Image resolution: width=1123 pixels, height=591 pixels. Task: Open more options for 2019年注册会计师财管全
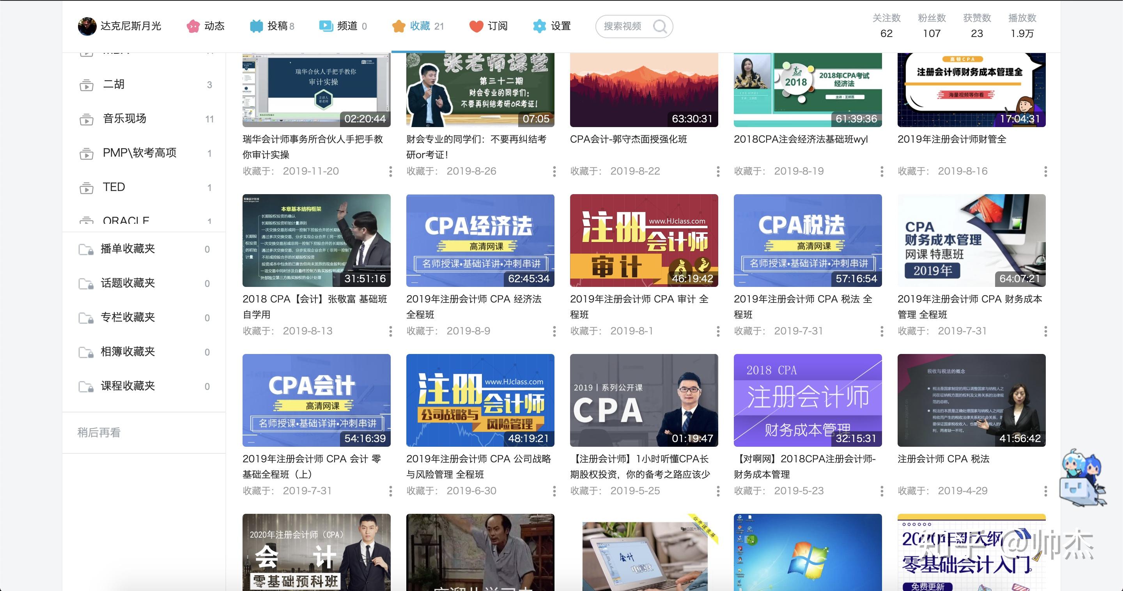[1045, 171]
